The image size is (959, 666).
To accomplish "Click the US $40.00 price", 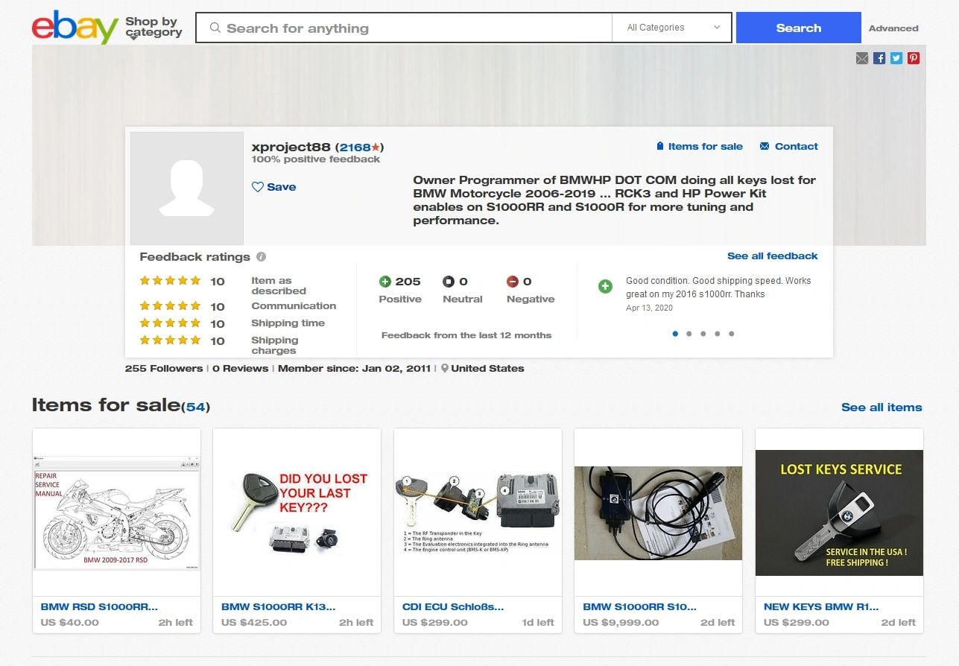I will [x=69, y=622].
